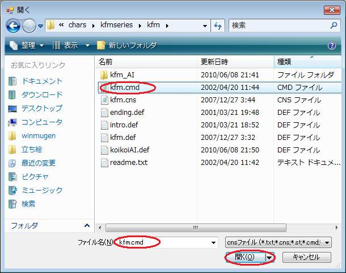346x273 pixels.
Task: Select the readme.txt file
Action: point(129,163)
